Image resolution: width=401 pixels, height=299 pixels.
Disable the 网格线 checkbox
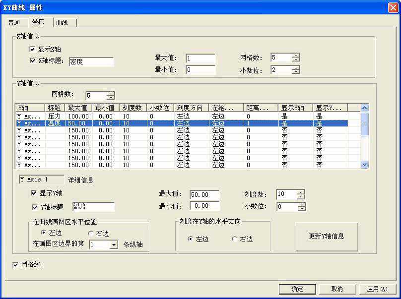[15, 265]
